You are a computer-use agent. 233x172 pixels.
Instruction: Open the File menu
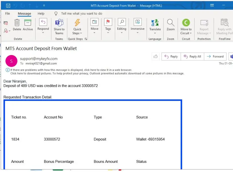[x=7, y=13]
